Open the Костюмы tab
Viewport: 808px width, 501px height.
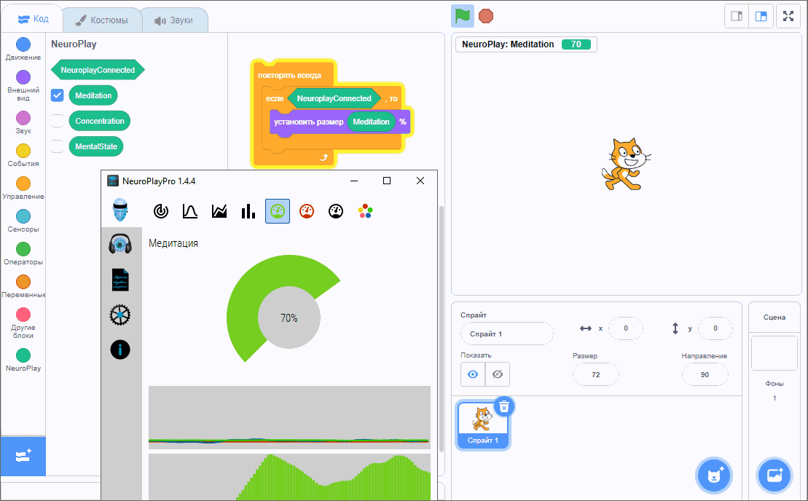coord(102,20)
